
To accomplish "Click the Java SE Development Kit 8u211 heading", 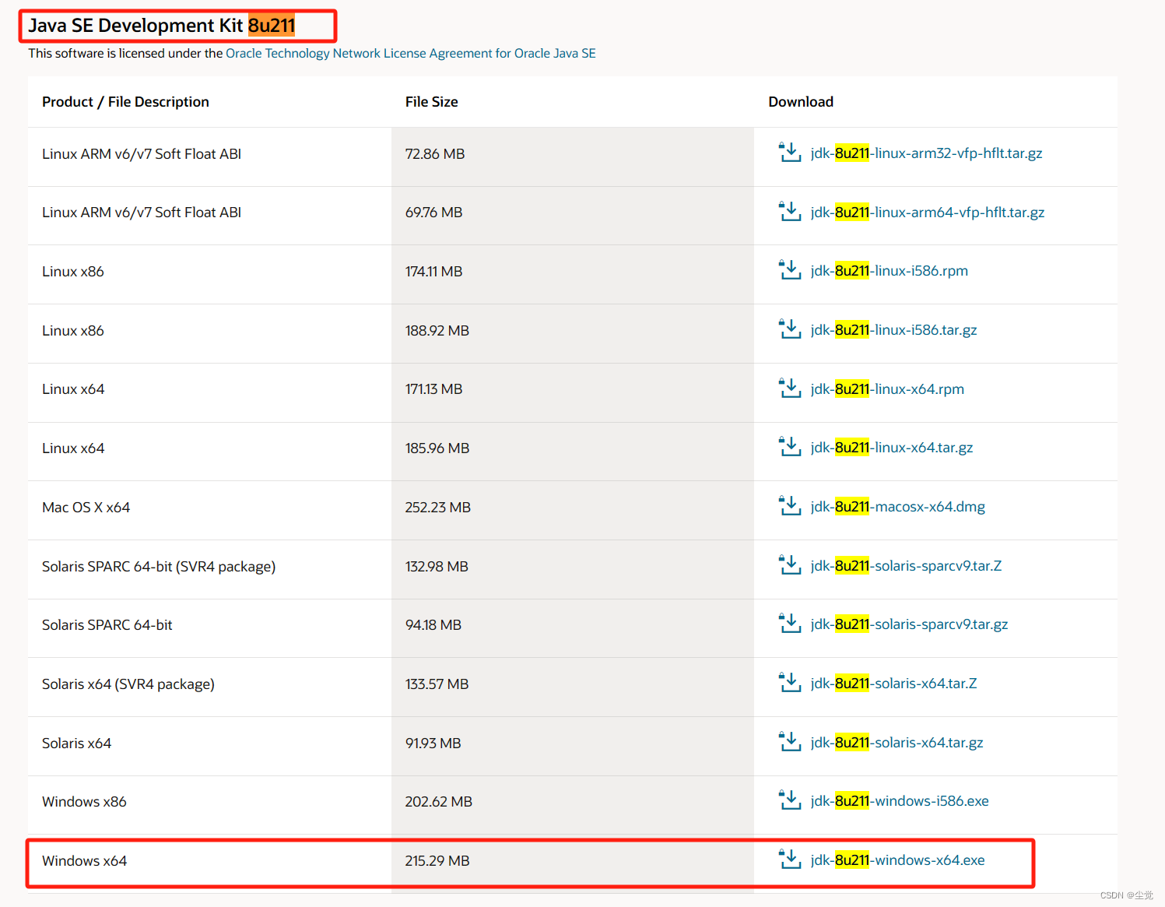I will pyautogui.click(x=162, y=26).
